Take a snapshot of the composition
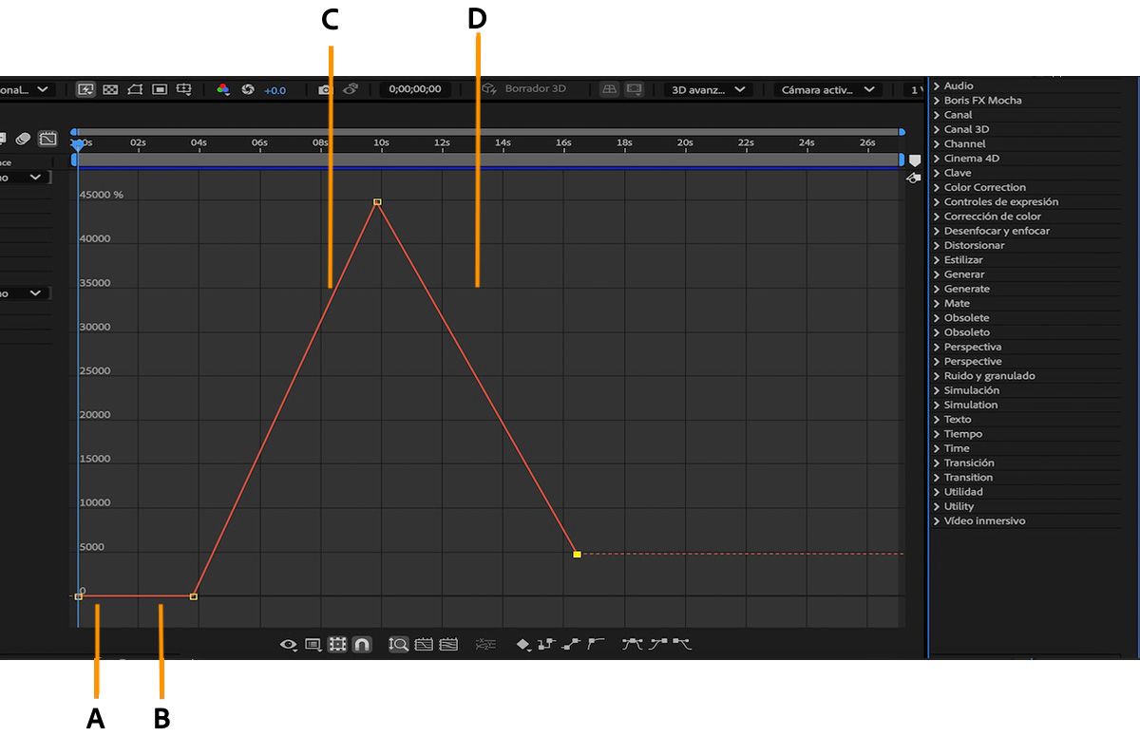The height and width of the screenshot is (736, 1140). point(324,89)
